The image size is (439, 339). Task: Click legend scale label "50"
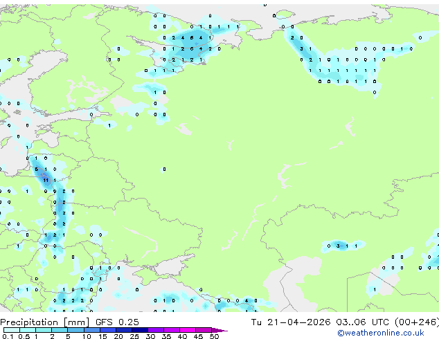pyautogui.click(x=214, y=336)
